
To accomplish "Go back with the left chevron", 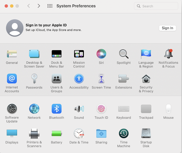I will point(29,6).
